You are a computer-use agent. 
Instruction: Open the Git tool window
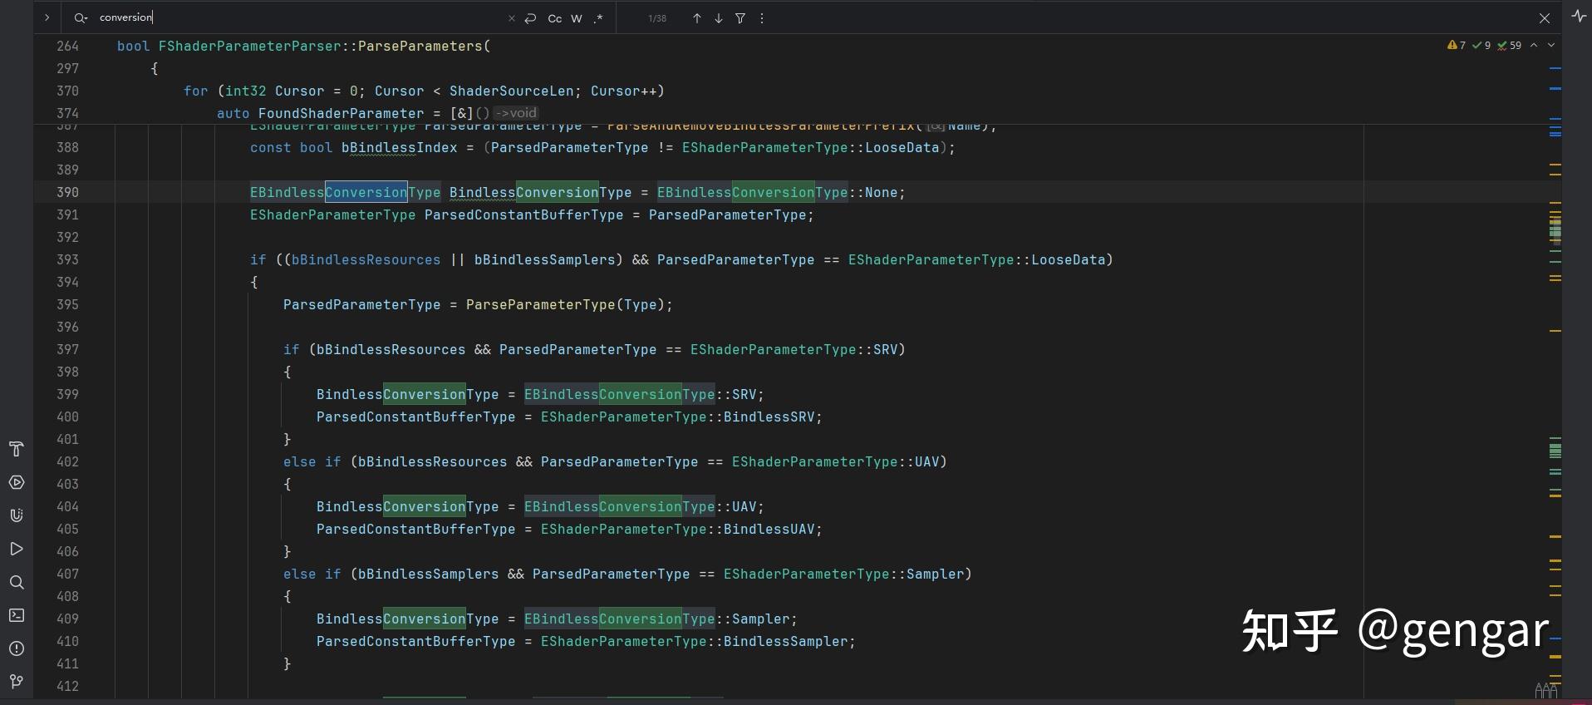pos(16,682)
